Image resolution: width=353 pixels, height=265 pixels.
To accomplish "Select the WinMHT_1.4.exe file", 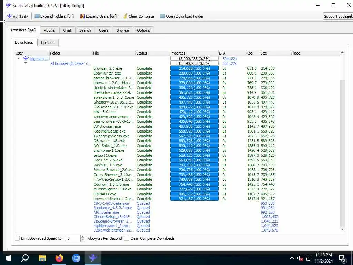I will 108,165.
